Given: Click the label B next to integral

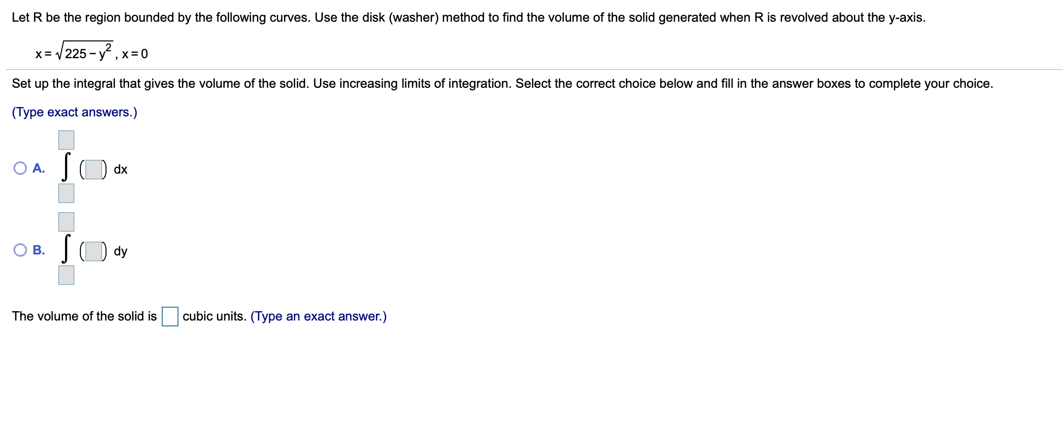Looking at the screenshot, I should coord(38,250).
